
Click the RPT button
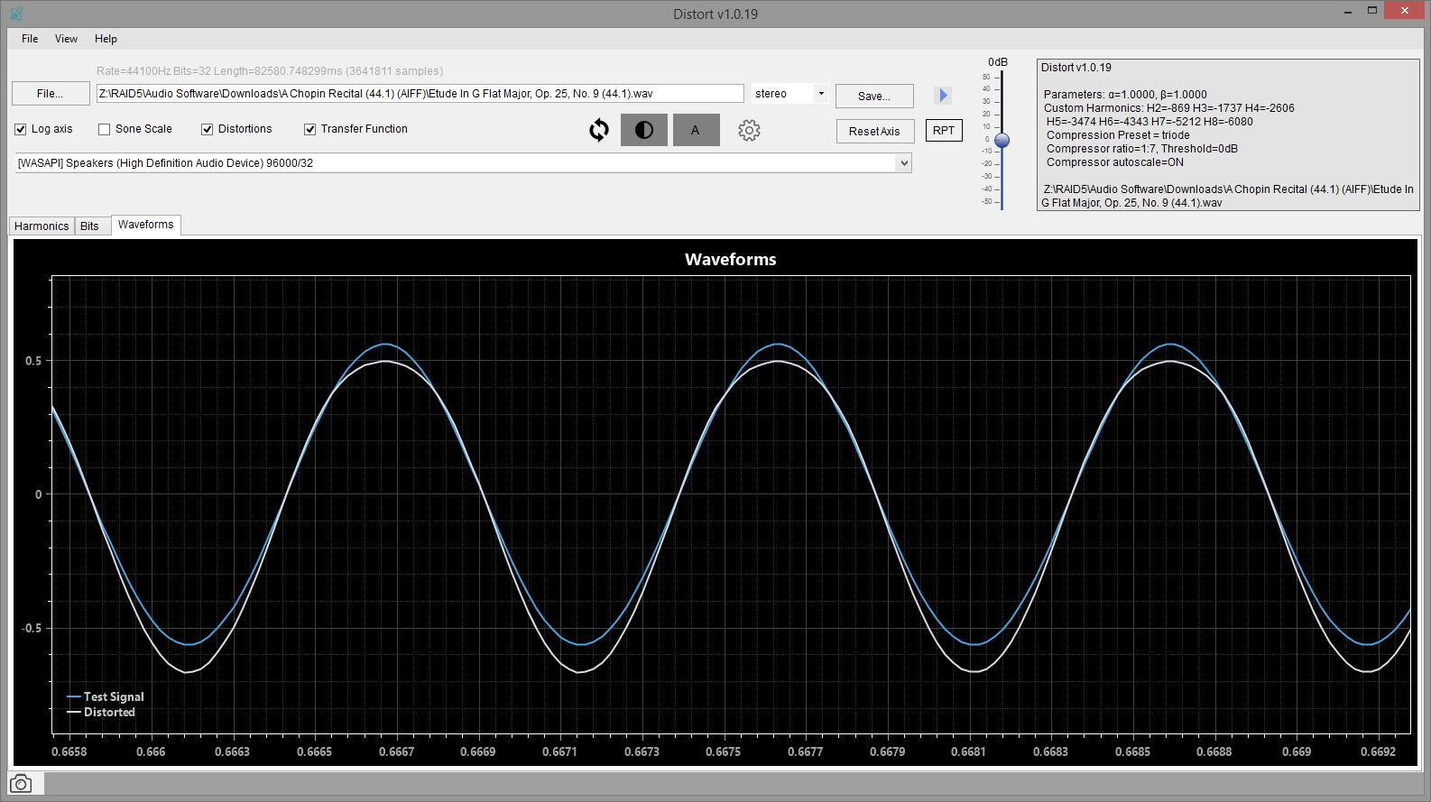point(944,131)
